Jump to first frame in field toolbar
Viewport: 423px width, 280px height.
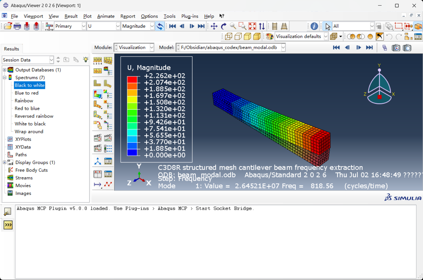[x=172, y=26]
